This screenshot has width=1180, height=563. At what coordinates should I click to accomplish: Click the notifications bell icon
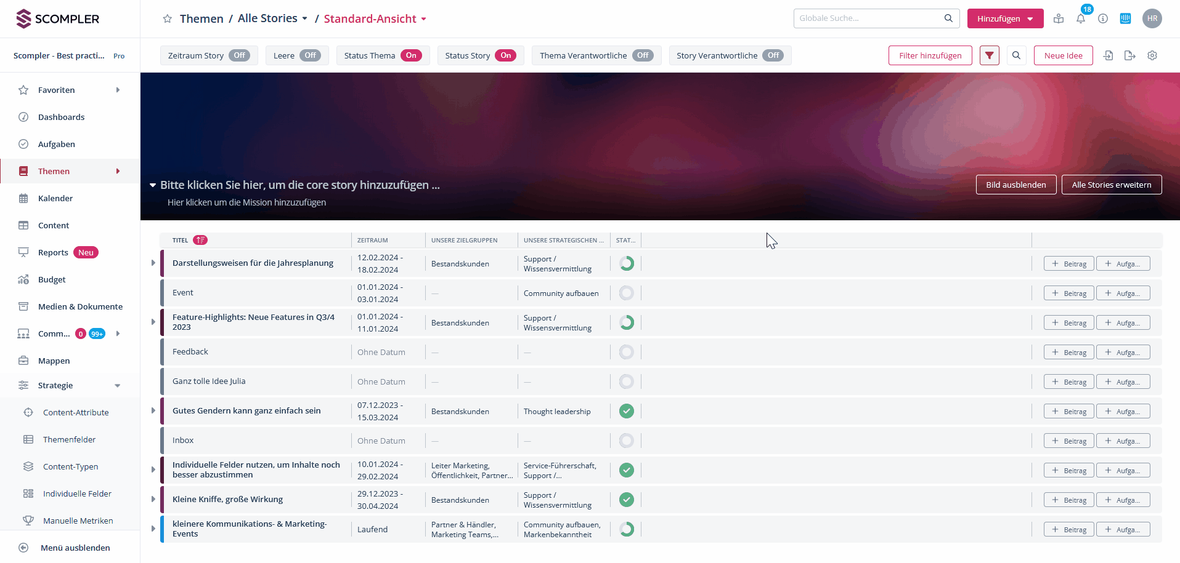coord(1081,18)
